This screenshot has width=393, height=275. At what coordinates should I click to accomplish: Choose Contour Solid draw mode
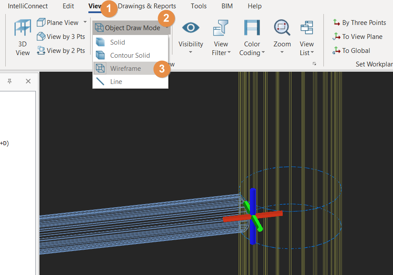tap(130, 56)
